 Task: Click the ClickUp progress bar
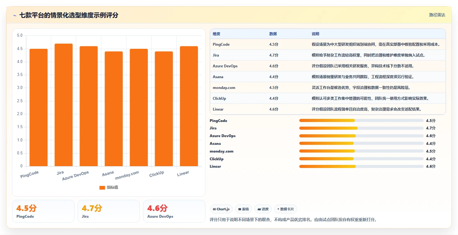[x=361, y=159]
